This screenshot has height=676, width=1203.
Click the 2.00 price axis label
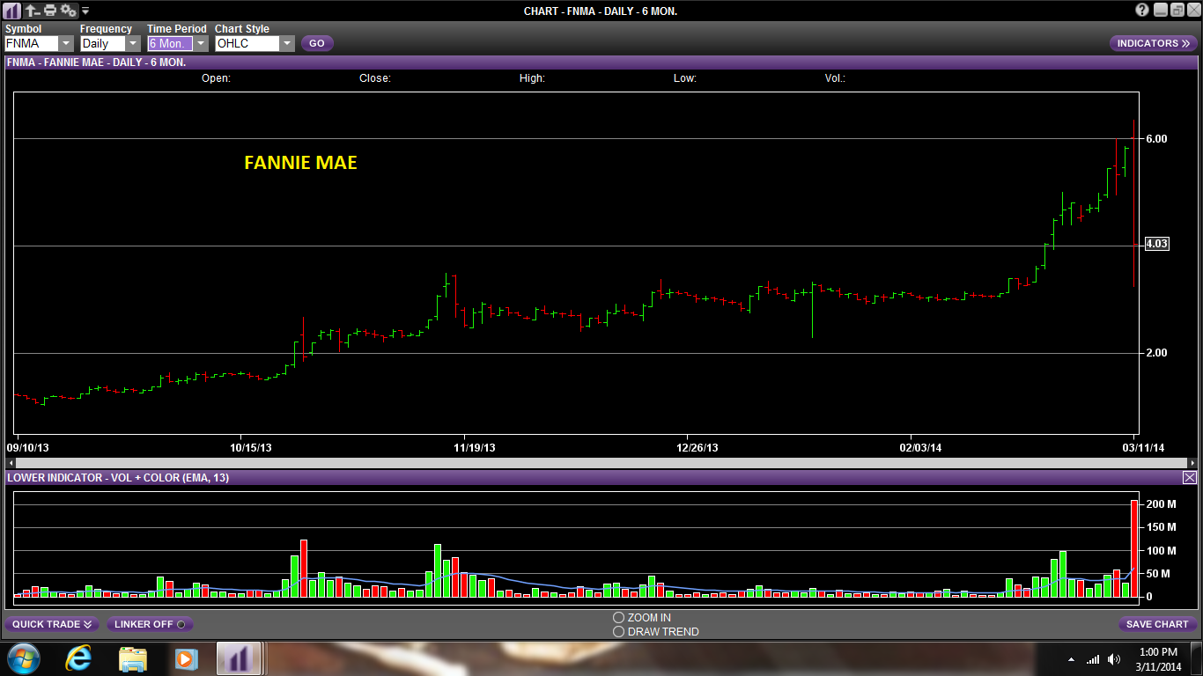pos(1156,353)
